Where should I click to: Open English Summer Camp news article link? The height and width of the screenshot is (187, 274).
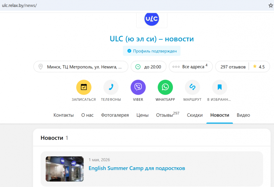pos(137,168)
